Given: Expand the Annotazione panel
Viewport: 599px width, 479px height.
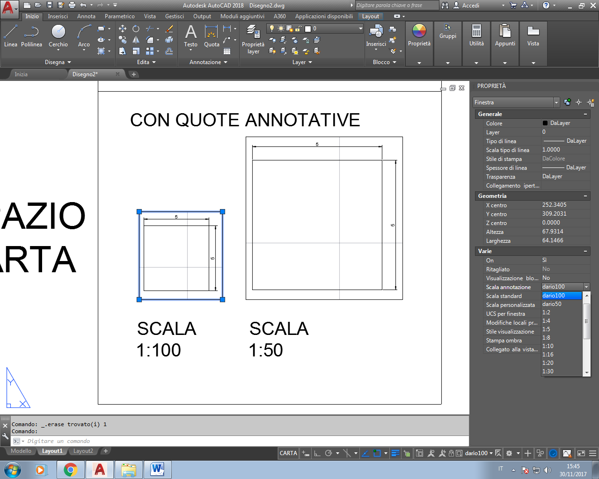Looking at the screenshot, I should [208, 62].
